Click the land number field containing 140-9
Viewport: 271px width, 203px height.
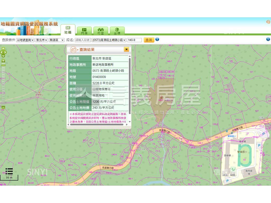point(134,40)
